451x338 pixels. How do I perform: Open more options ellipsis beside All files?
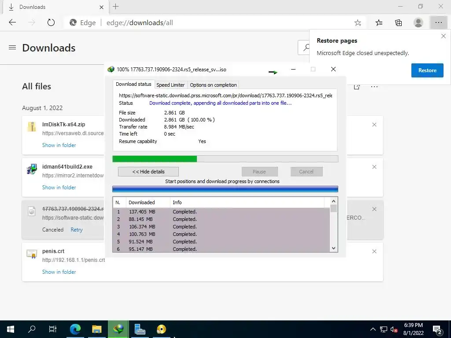pos(374,87)
